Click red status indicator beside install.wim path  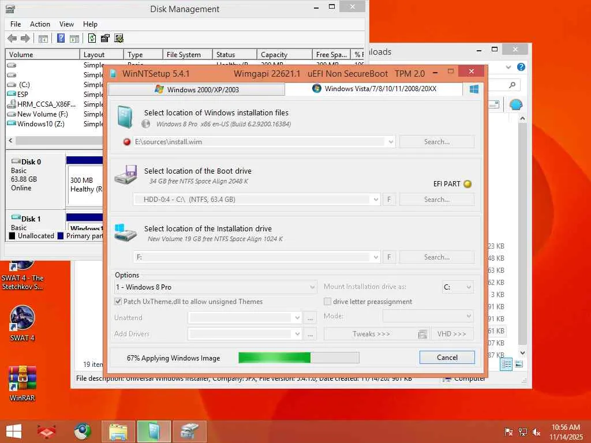(x=127, y=142)
